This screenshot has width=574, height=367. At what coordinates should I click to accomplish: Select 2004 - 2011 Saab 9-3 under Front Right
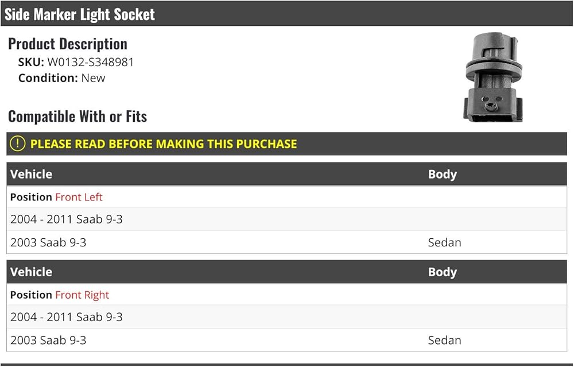pyautogui.click(x=67, y=317)
